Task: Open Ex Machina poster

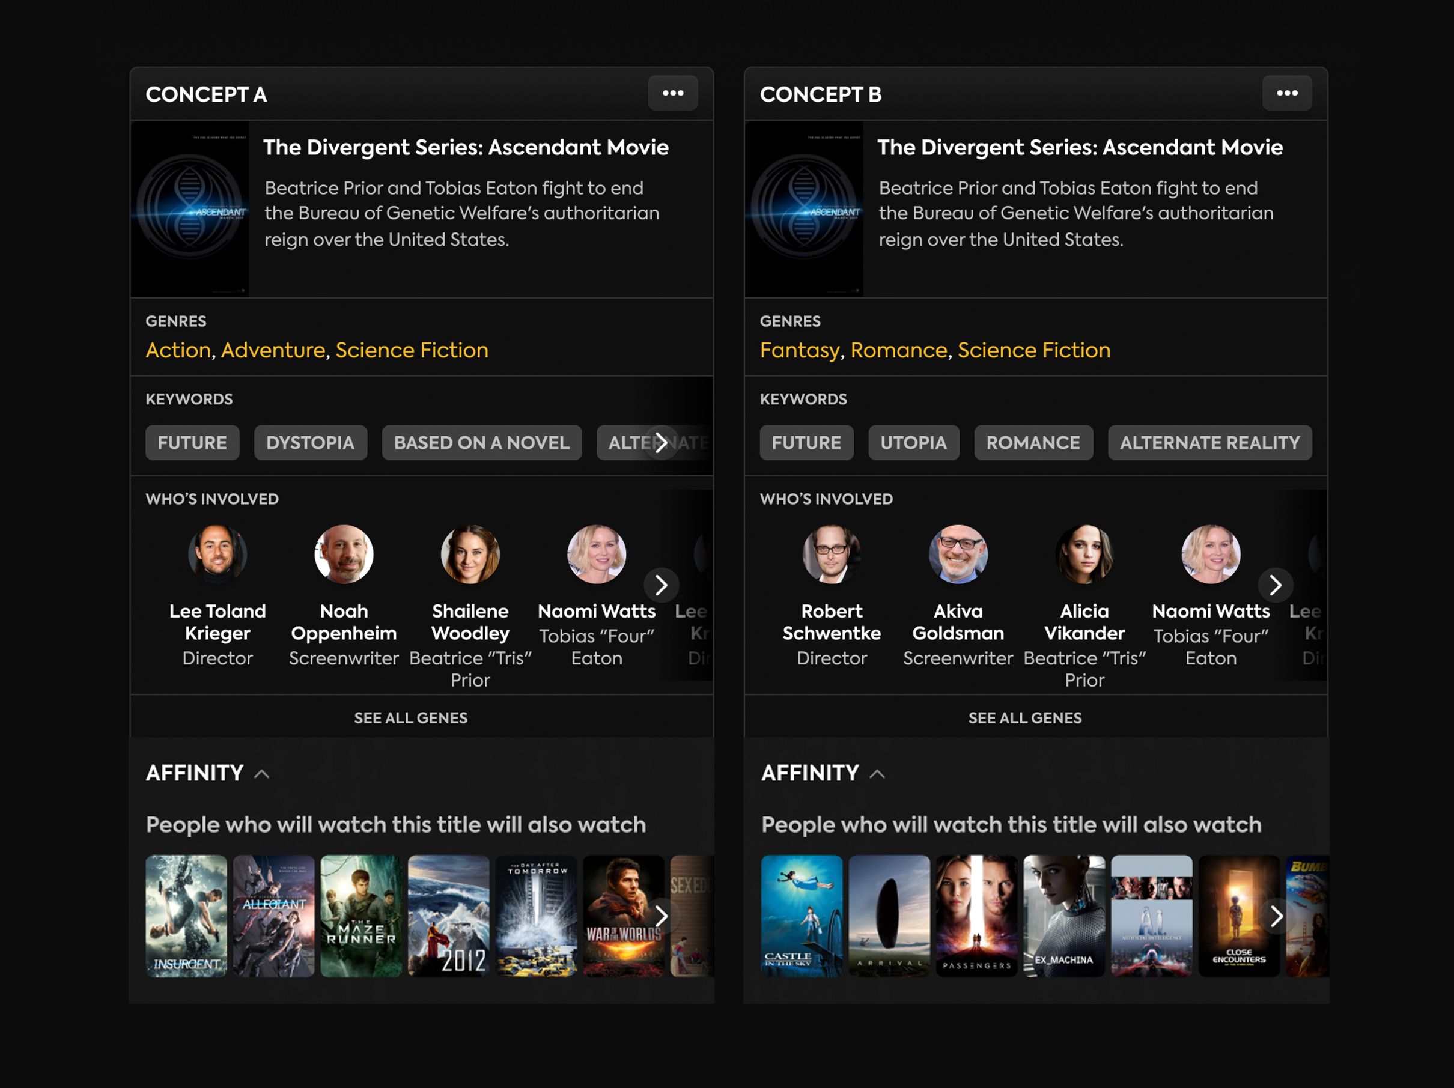Action: (1063, 916)
